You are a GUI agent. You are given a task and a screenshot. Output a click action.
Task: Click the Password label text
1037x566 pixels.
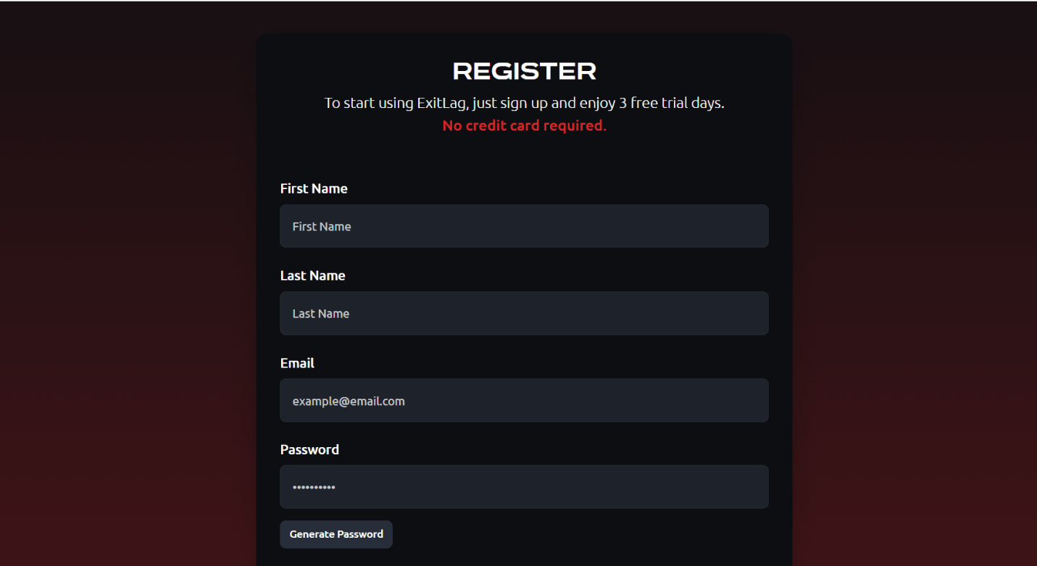coord(309,449)
